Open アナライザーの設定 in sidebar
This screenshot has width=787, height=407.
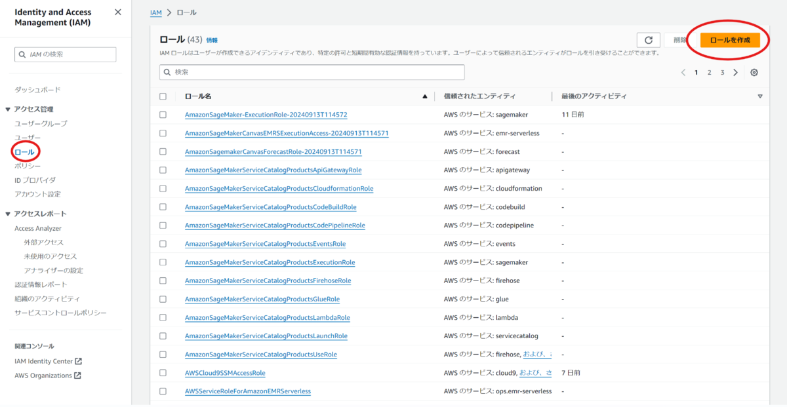(x=54, y=270)
